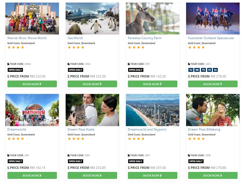Book Warner Bros. Movie World tour
The width and height of the screenshot is (244, 183).
coord(32,84)
